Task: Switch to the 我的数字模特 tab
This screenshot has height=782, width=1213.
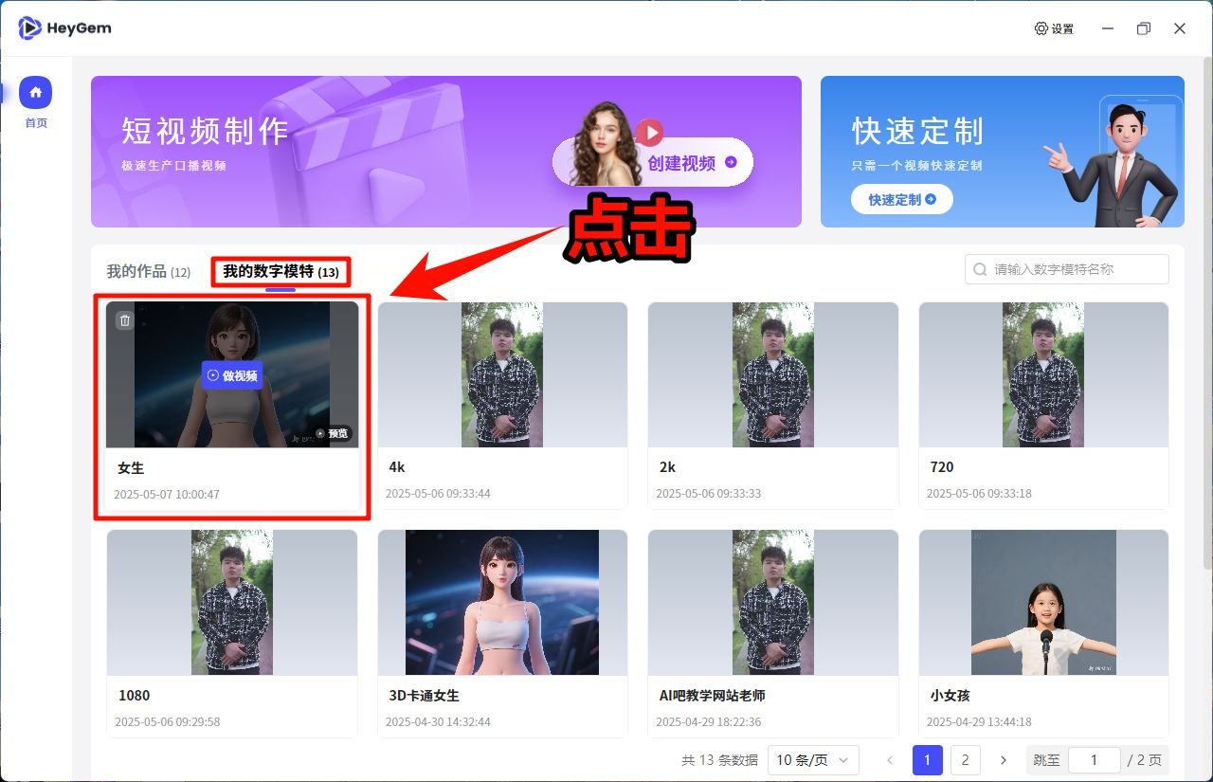Action: [279, 270]
